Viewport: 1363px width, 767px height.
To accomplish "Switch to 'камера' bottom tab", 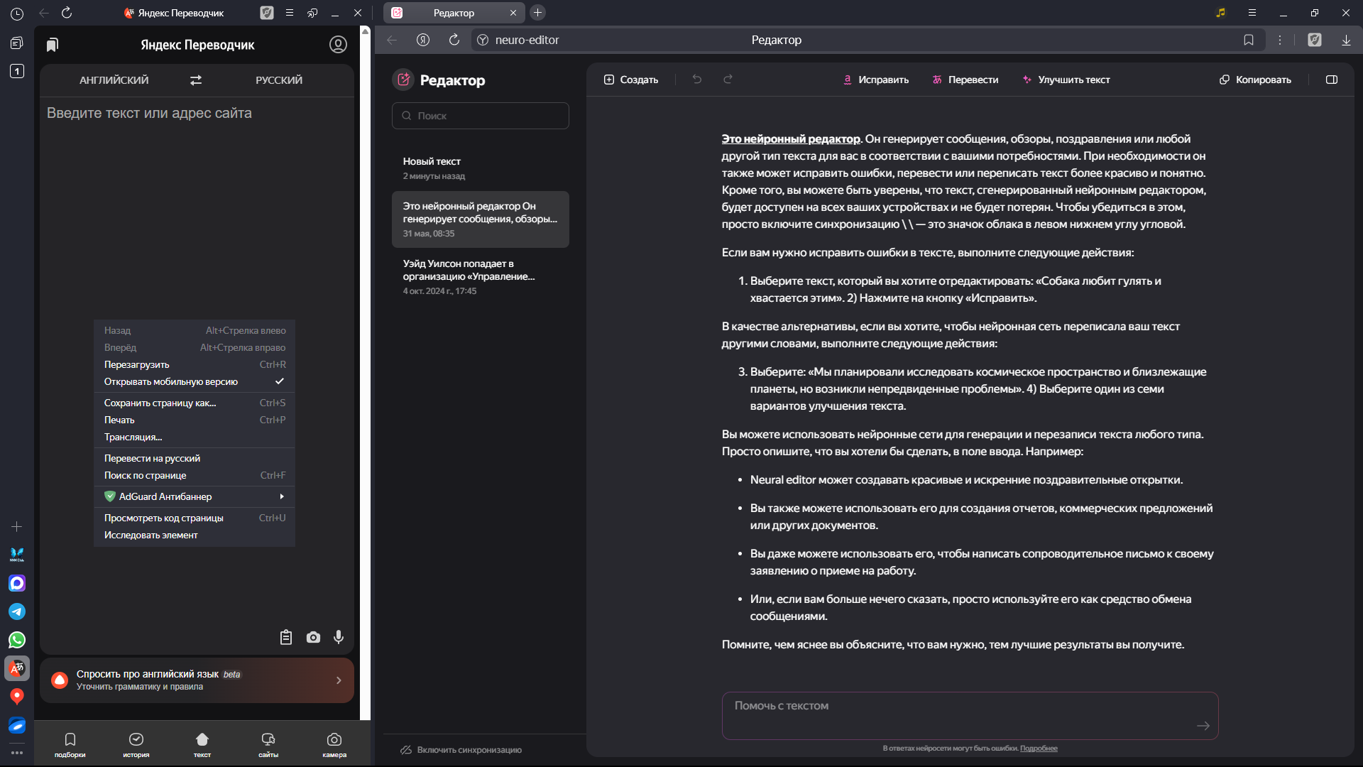I will click(x=334, y=745).
